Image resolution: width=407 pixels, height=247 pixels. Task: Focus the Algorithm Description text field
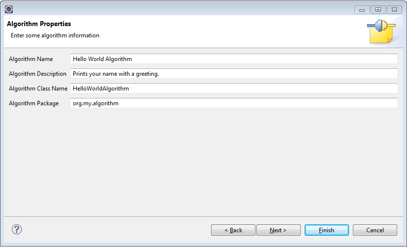click(234, 74)
